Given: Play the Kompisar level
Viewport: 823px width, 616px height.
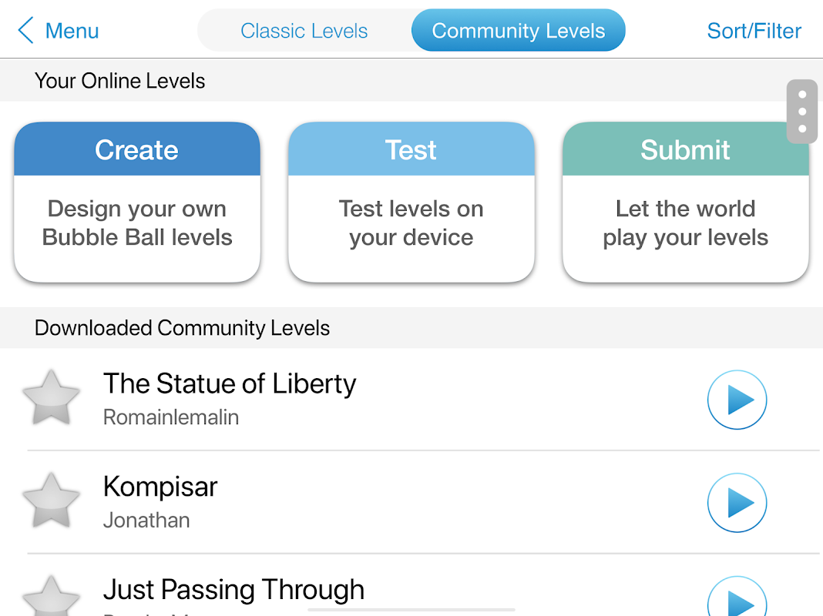Looking at the screenshot, I should click(x=737, y=503).
